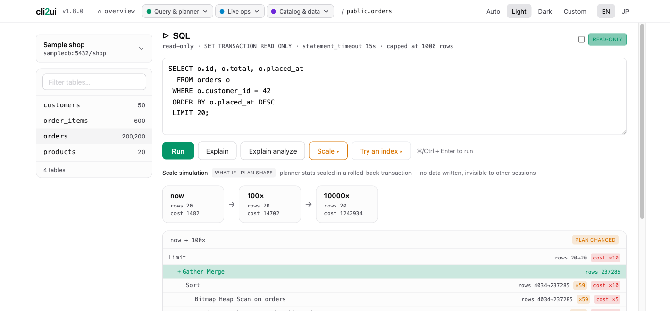The width and height of the screenshot is (670, 311).
Task: Click the Bitmap Heap Scan on orders row
Action: (394, 299)
